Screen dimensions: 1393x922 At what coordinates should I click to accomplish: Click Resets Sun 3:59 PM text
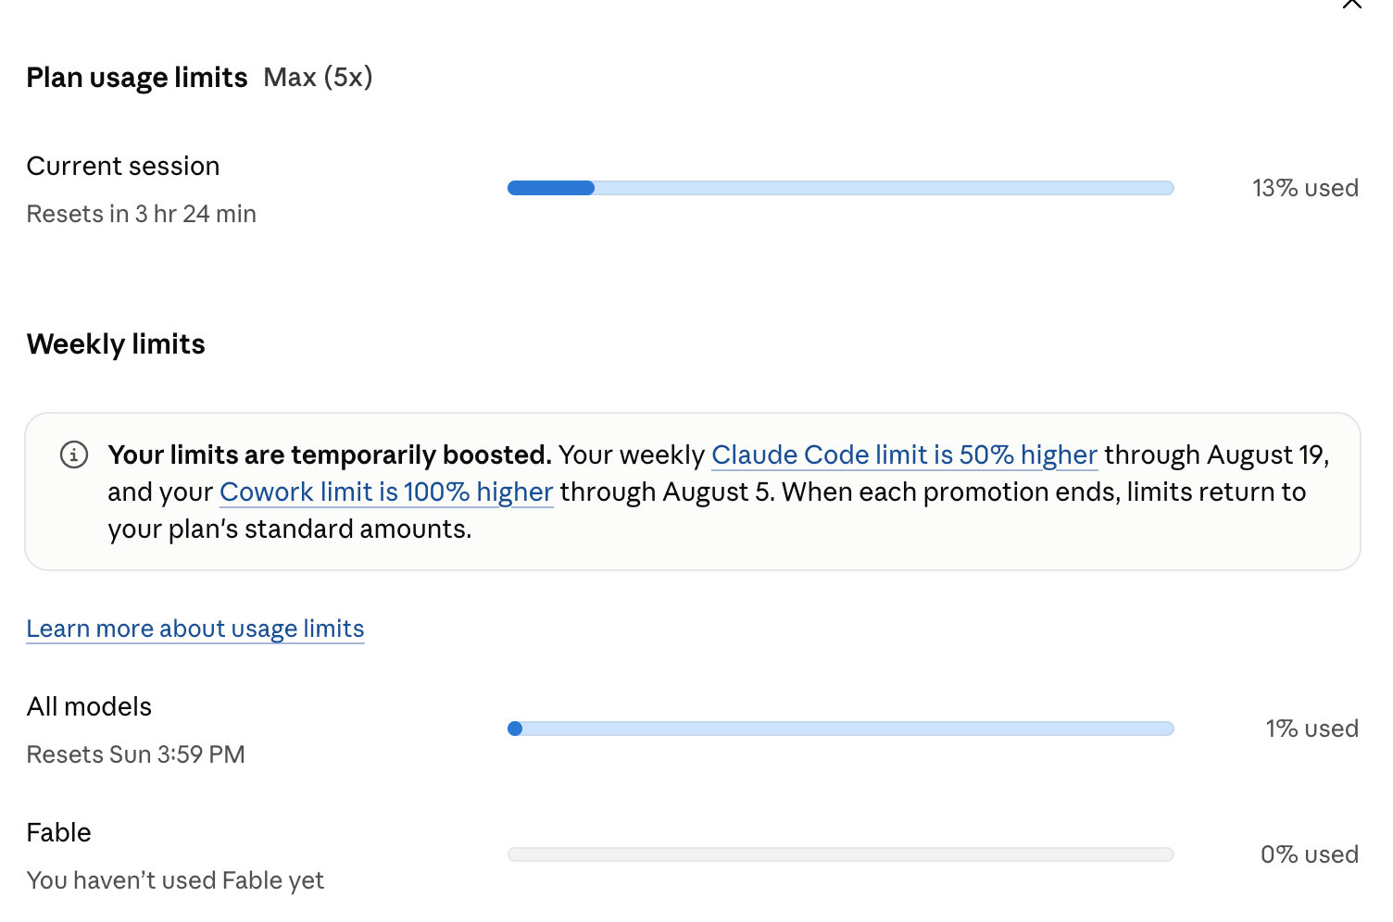click(135, 754)
